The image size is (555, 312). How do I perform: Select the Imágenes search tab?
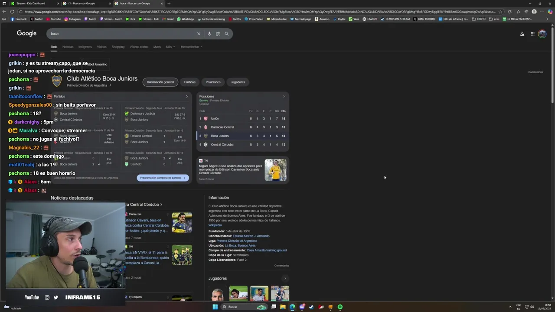pos(85,47)
